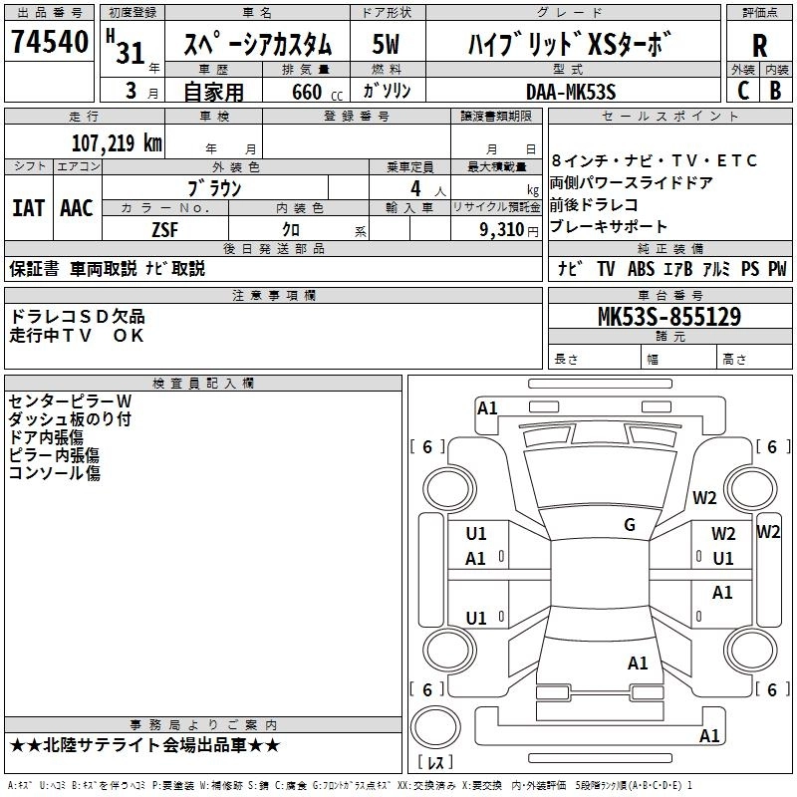Click inspector note センターピラーW
This screenshot has width=797, height=797.
point(70,401)
